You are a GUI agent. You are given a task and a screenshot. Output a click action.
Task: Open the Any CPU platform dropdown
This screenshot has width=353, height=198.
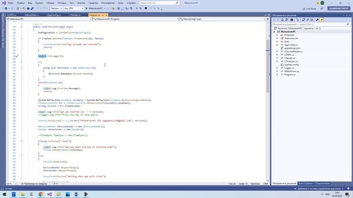73,9
